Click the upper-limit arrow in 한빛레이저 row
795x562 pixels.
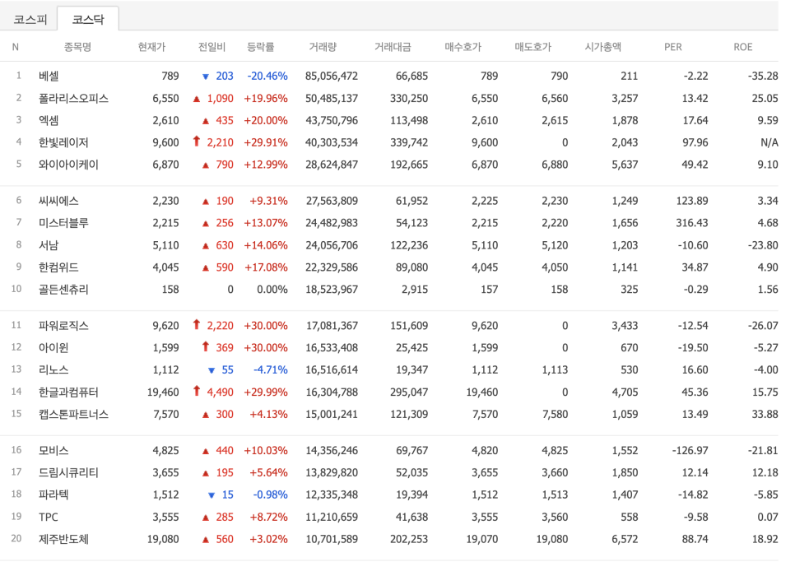tap(197, 142)
